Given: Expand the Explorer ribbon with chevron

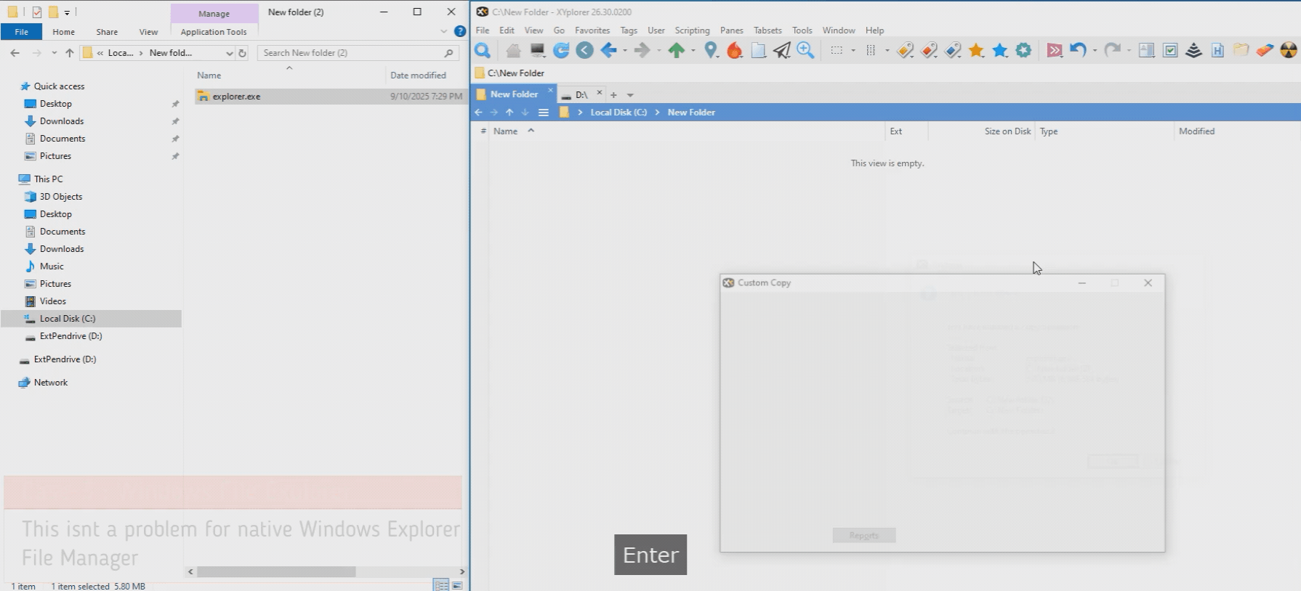Looking at the screenshot, I should (443, 31).
